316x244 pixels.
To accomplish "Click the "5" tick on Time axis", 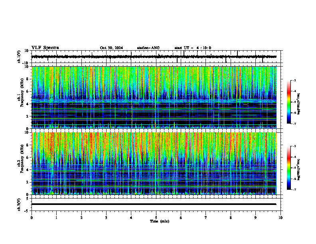I will point(156,218).
